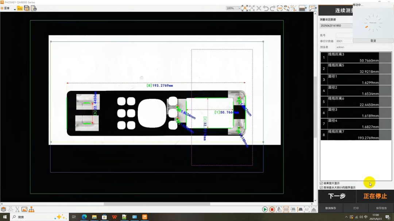Click the undo arrow icon
The width and height of the screenshot is (394, 221).
tap(266, 8)
